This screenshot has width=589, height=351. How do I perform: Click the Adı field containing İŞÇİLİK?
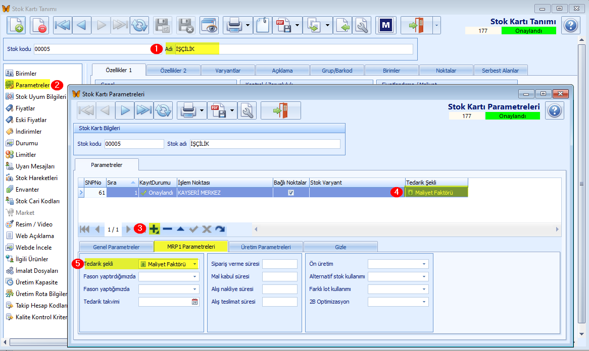[x=294, y=49]
